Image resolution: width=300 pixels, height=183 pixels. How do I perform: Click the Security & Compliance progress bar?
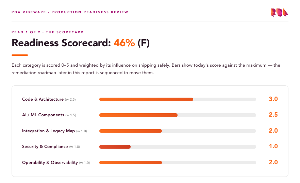178,147
